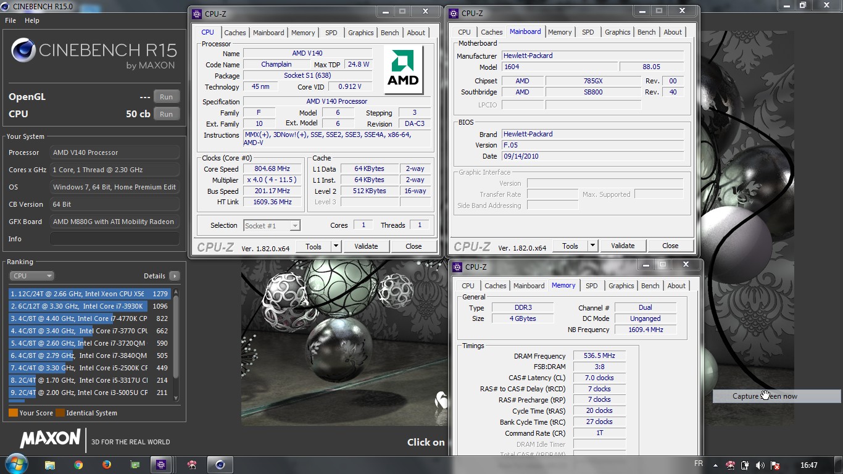Switch to Caches tab in CPU-tab window
The height and width of the screenshot is (474, 843).
(x=235, y=33)
